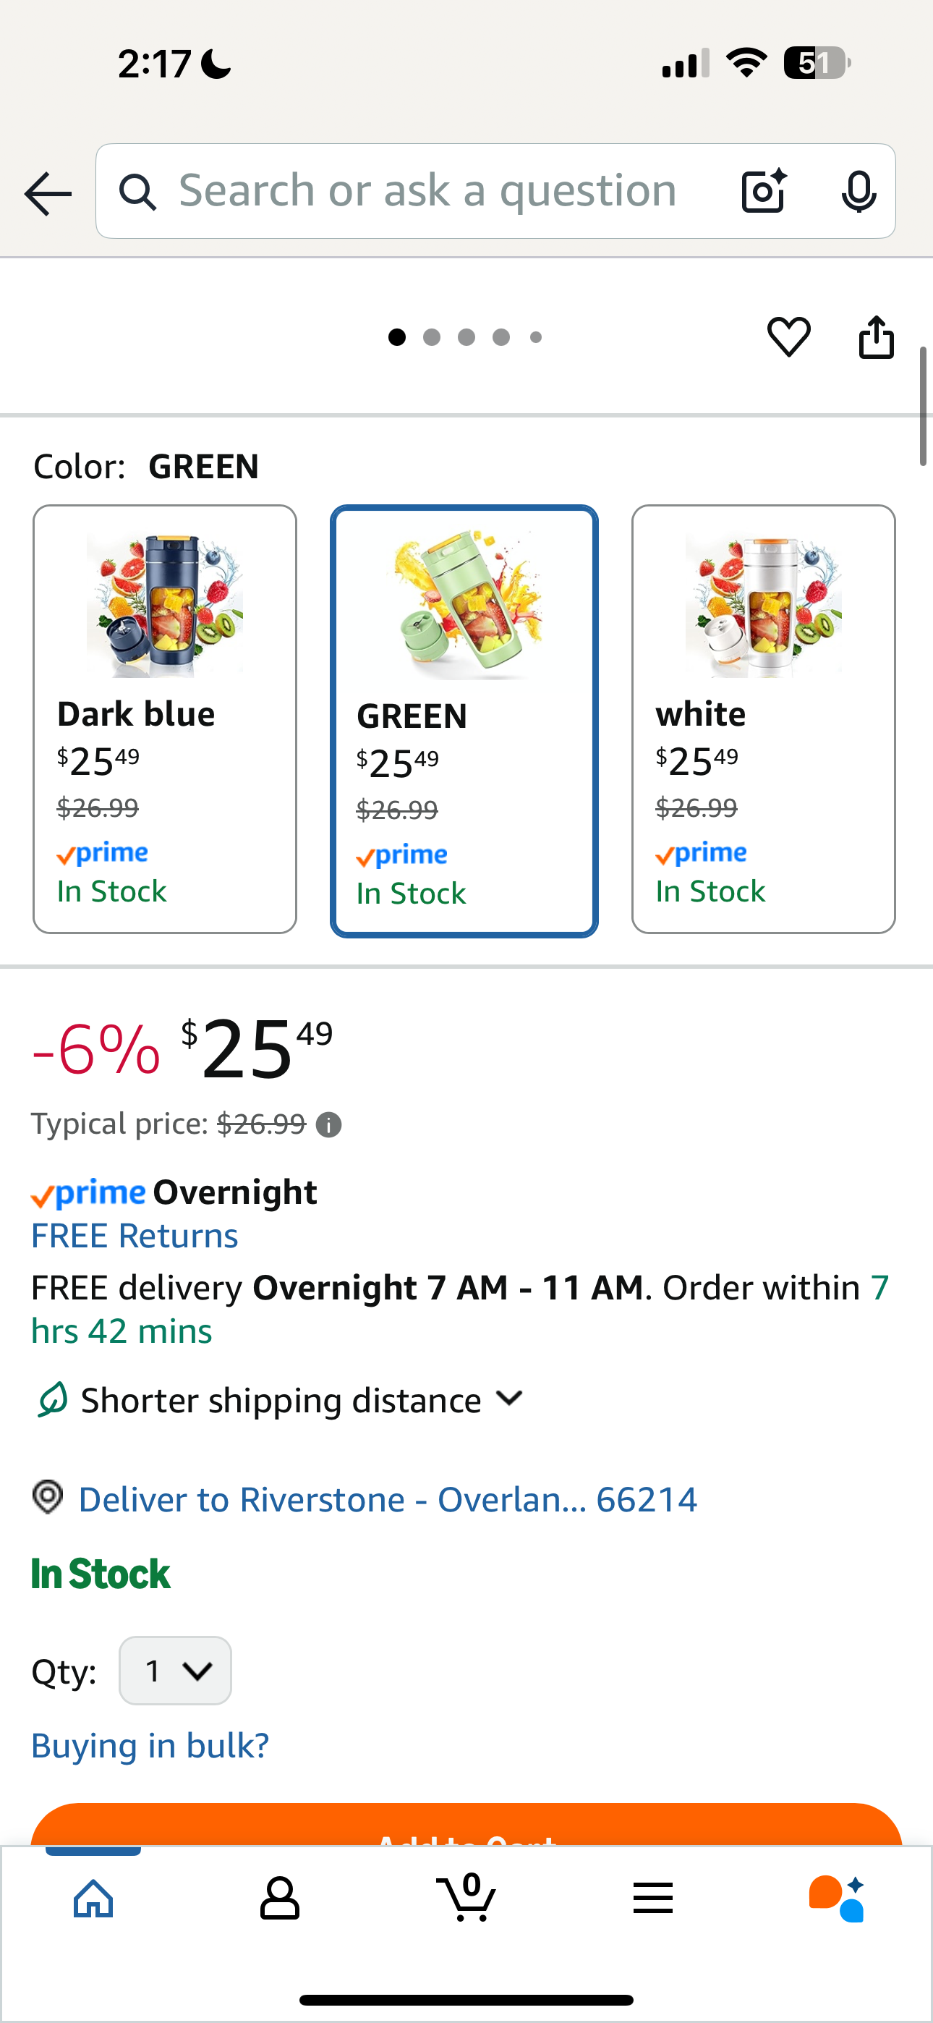Select the Dark blue color option
Screen dimensions: 933x2023
(165, 718)
